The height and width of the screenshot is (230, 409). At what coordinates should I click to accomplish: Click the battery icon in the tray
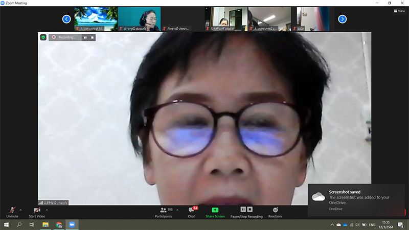pyautogui.click(x=364, y=225)
